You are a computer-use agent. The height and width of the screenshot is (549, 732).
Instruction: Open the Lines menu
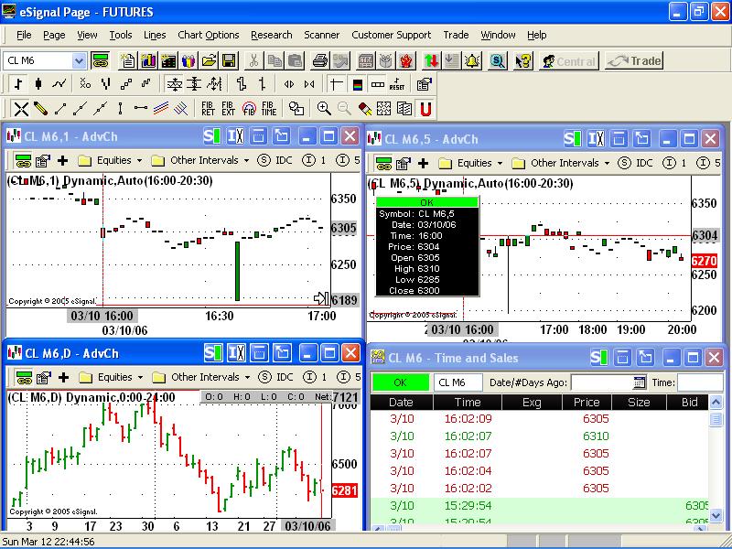tap(155, 35)
